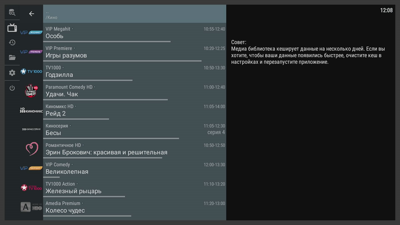Open Колесо чудес on Amedia Premium
Viewport: 400px width, 225px height.
135,207
